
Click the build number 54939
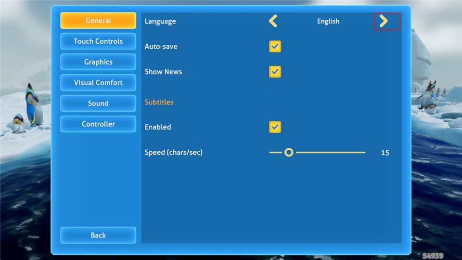point(433,256)
